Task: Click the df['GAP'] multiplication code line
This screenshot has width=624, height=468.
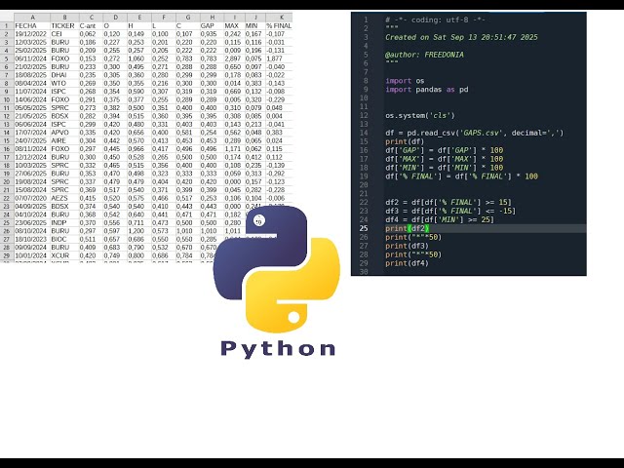Action: (445, 150)
